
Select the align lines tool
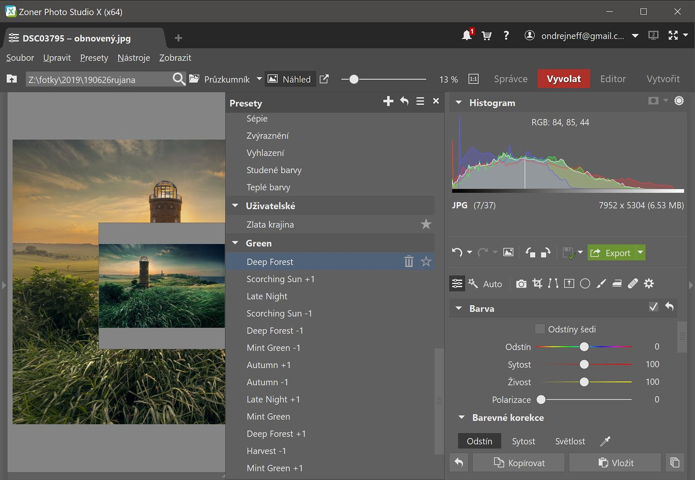click(x=553, y=284)
